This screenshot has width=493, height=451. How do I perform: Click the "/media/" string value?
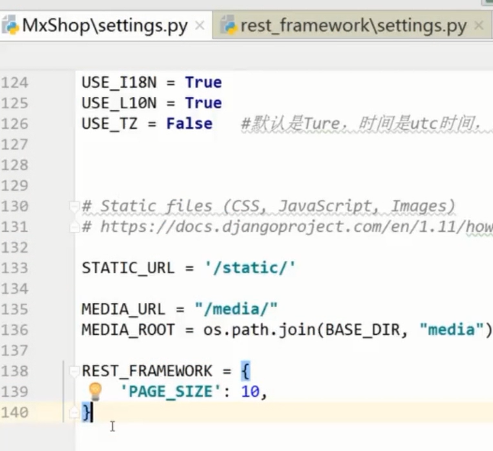[236, 309]
